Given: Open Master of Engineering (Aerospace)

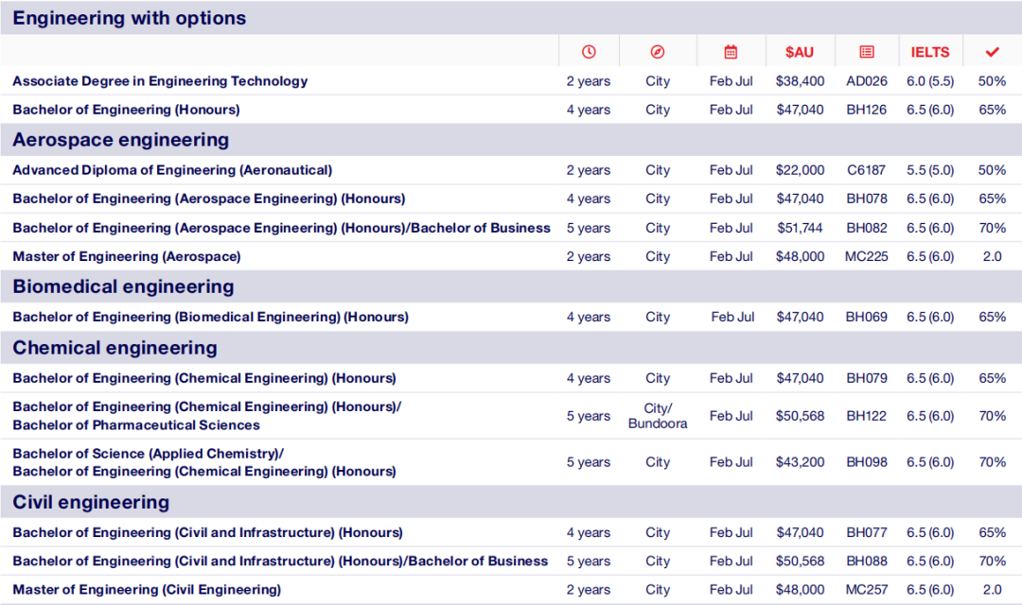Looking at the screenshot, I should pos(127,256).
